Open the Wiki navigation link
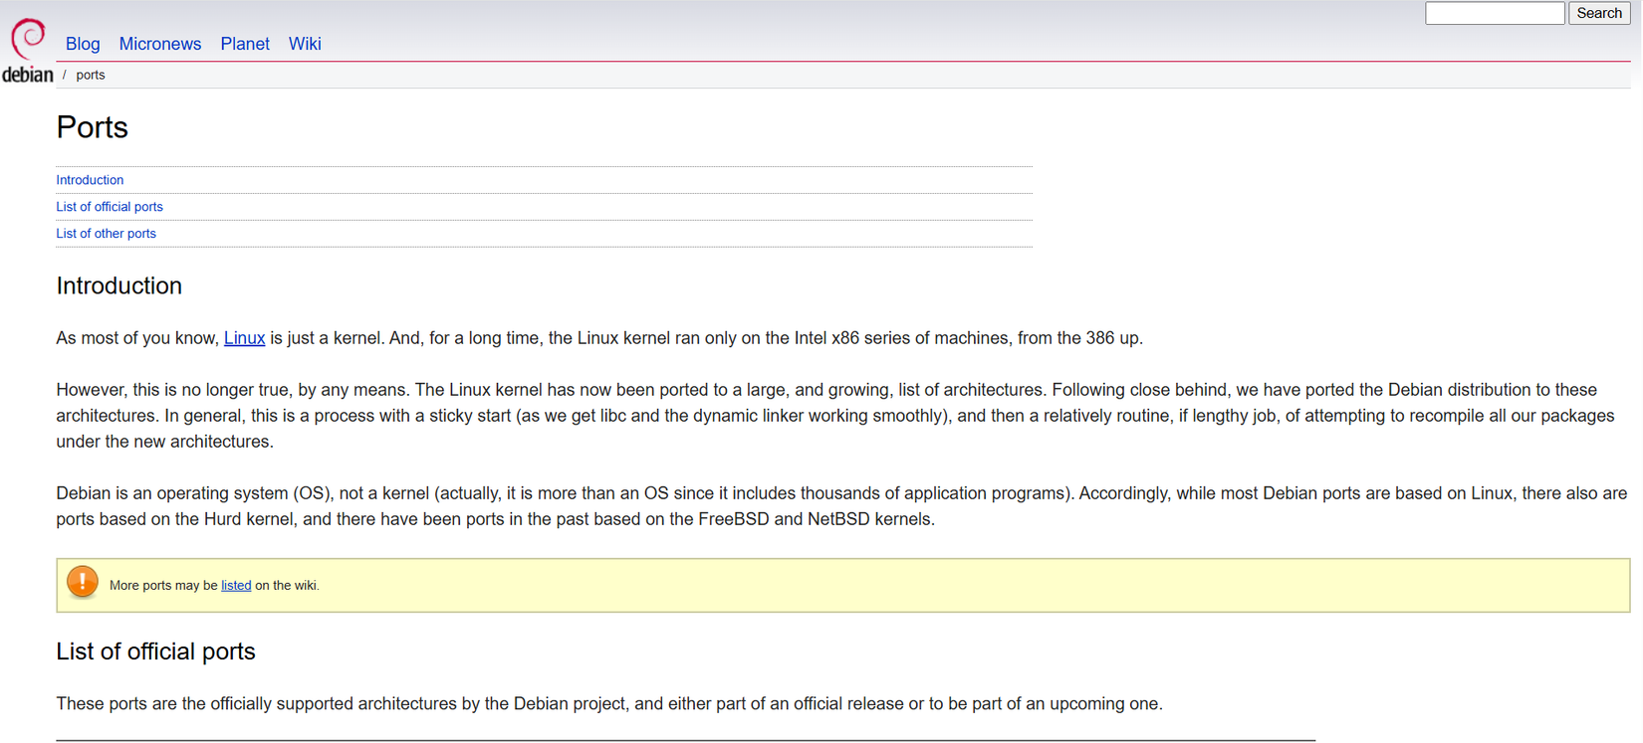This screenshot has width=1643, height=743. tap(305, 44)
